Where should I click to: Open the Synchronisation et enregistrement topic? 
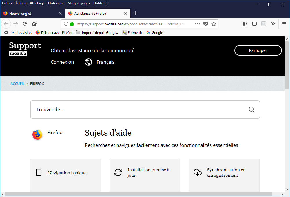(x=224, y=175)
